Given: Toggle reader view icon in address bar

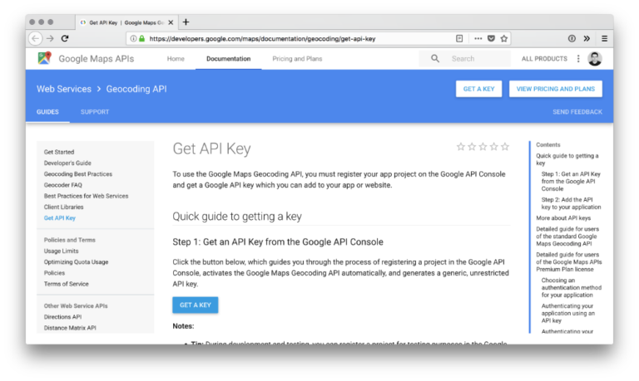Looking at the screenshot, I should pyautogui.click(x=459, y=38).
